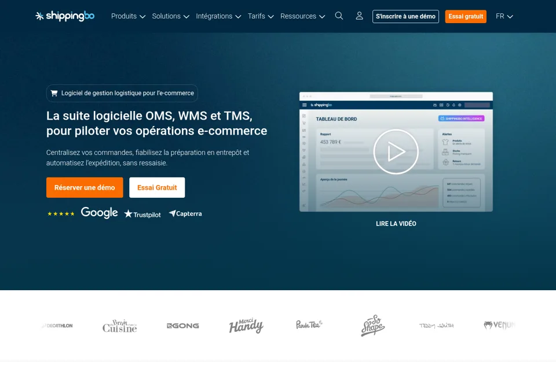This screenshot has width=556, height=370.
Task: Open the Google reviews logo
Action: coord(99,213)
